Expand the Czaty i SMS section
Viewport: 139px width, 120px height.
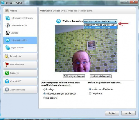(x=20, y=81)
